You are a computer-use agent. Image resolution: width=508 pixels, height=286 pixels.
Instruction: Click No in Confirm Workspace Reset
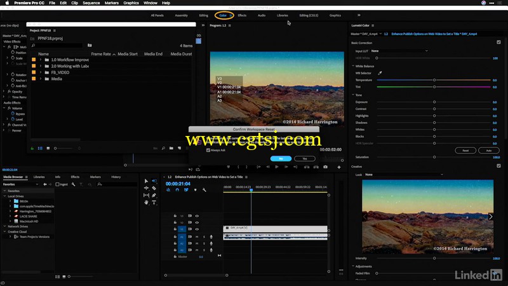click(x=281, y=158)
